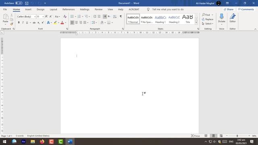Viewport: 258px width, 145px height.
Task: Apply subscript formatting
Action: pos(39,23)
